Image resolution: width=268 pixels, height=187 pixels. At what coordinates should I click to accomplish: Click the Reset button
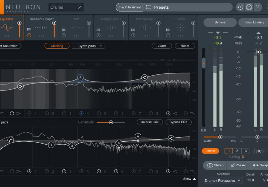click(x=185, y=46)
